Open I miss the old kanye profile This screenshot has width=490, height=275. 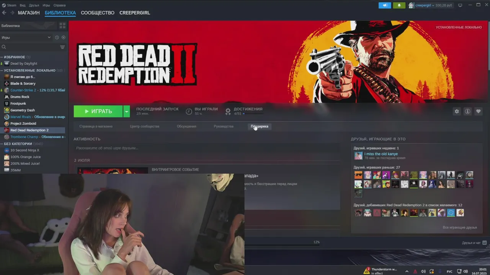pos(381,154)
